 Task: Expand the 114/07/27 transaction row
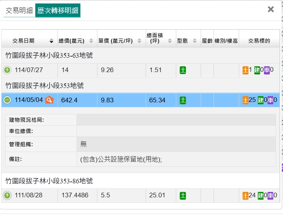click(x=7, y=70)
